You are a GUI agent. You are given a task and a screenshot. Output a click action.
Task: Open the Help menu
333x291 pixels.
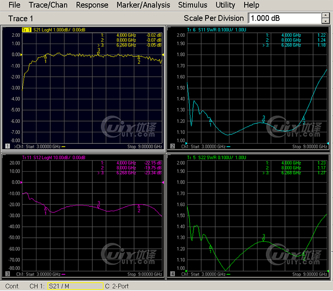click(251, 5)
